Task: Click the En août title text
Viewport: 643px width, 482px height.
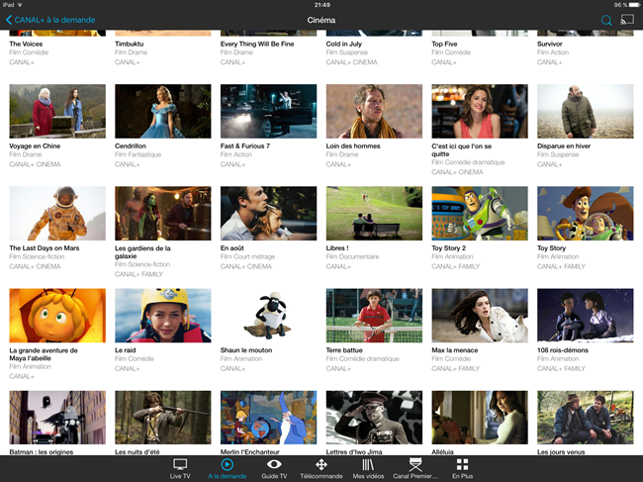Action: (x=232, y=248)
